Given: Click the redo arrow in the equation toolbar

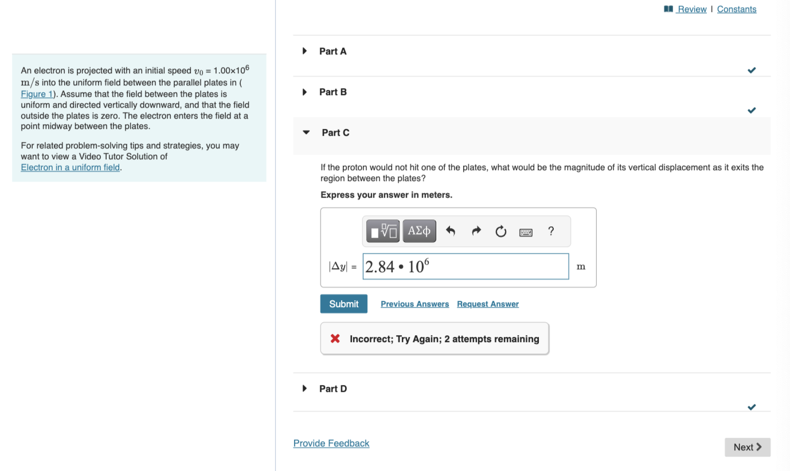Looking at the screenshot, I should pyautogui.click(x=476, y=230).
